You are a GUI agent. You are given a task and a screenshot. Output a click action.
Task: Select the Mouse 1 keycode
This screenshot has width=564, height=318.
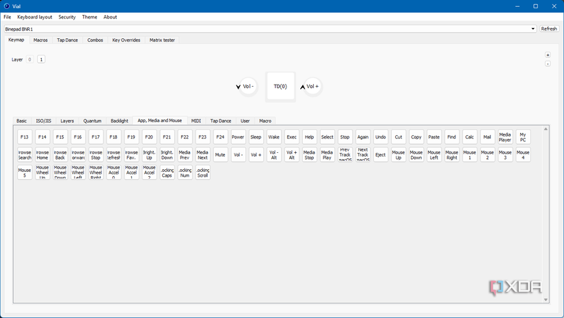(x=470, y=155)
